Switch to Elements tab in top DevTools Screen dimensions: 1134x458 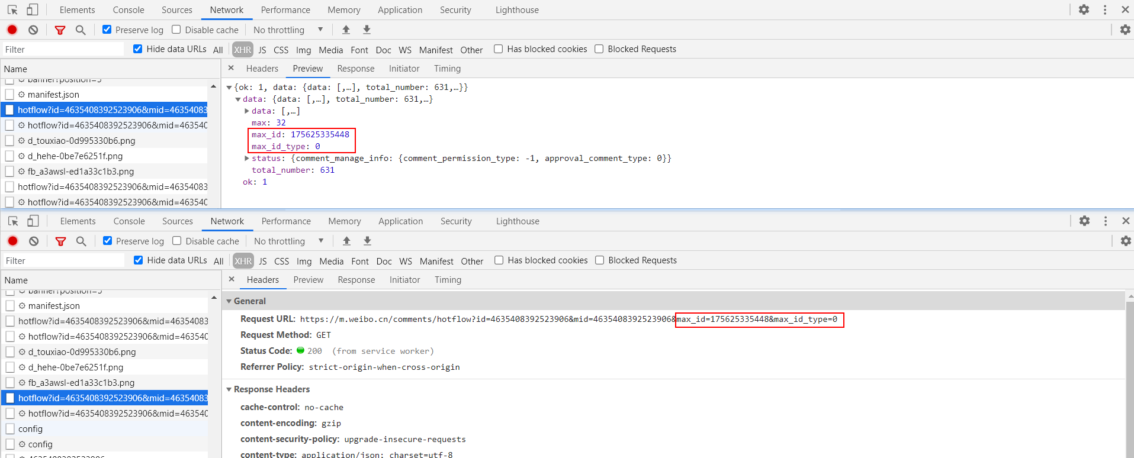click(x=77, y=10)
